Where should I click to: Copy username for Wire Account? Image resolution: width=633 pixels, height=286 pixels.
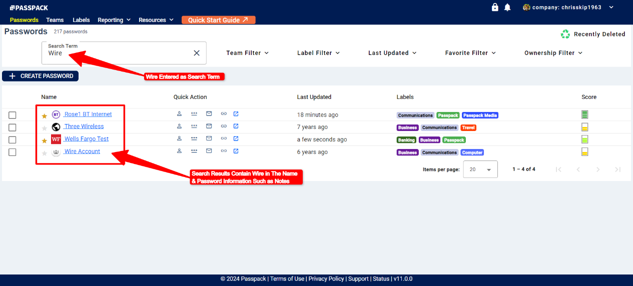(x=179, y=151)
